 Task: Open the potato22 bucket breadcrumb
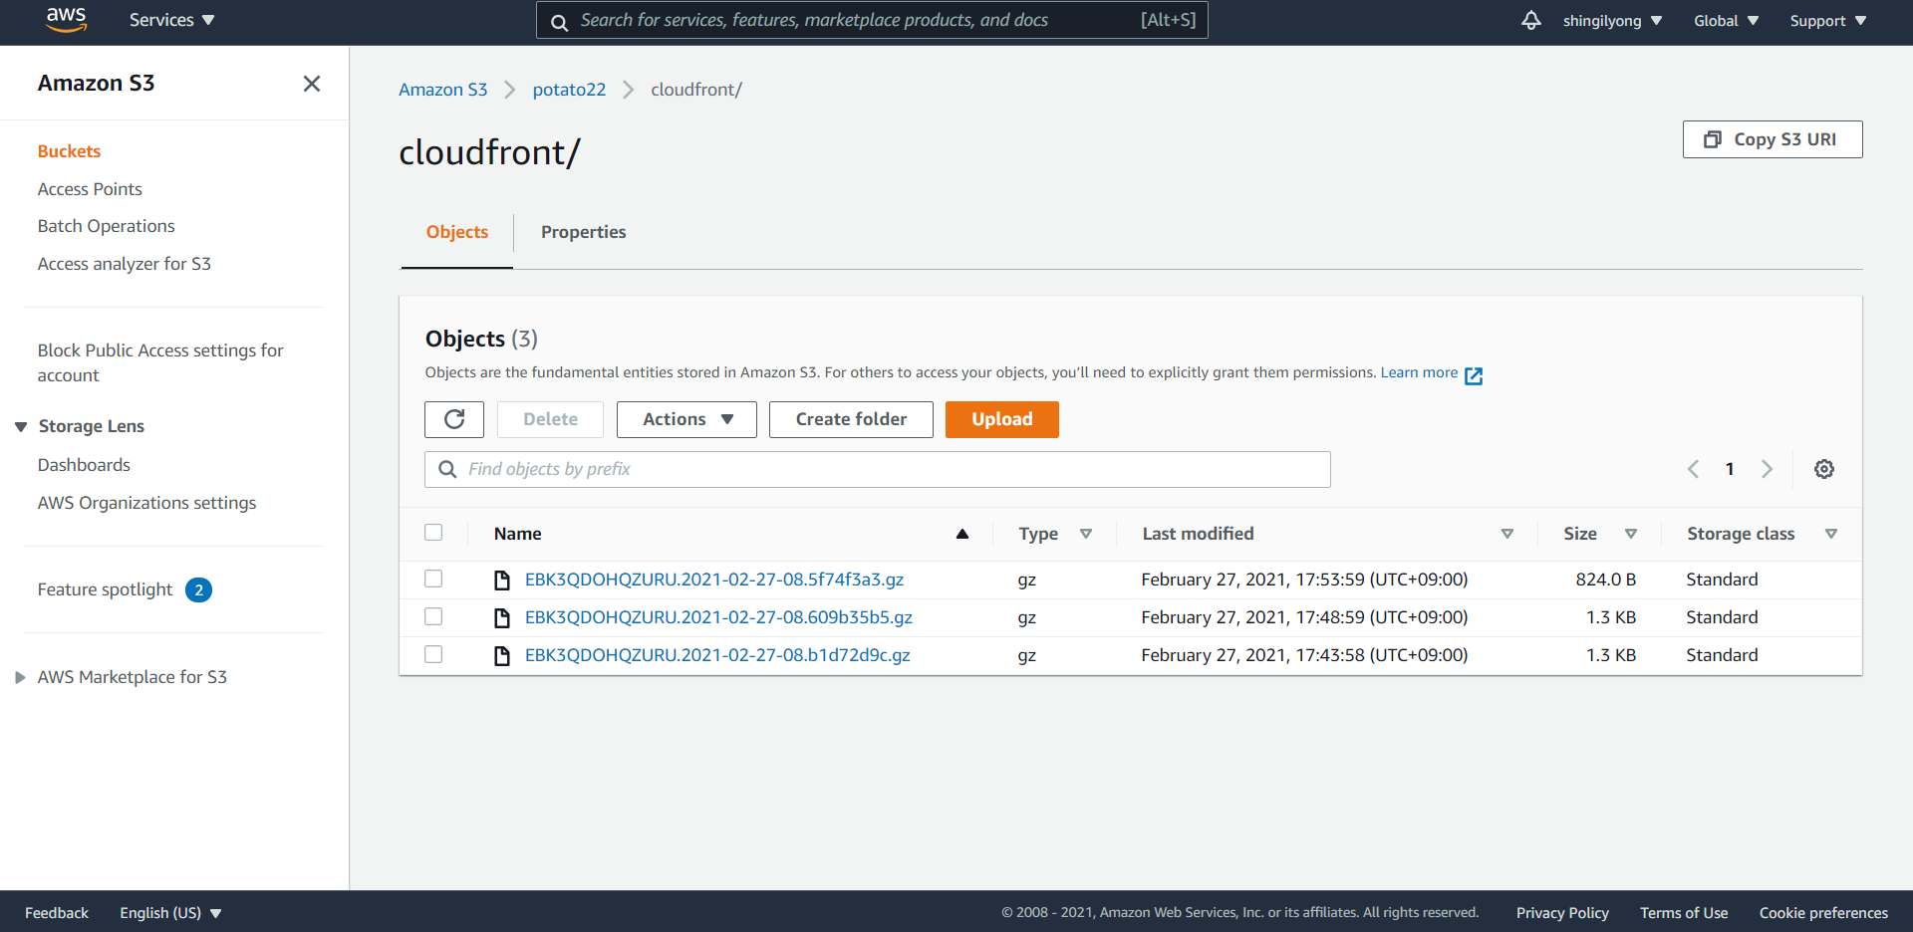coord(569,90)
